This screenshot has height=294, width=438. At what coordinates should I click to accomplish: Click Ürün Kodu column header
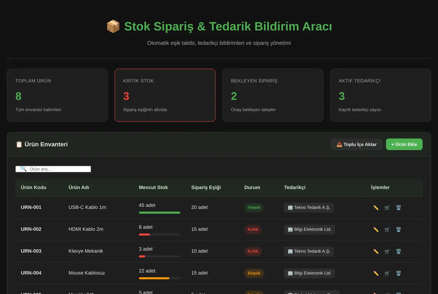tap(34, 187)
